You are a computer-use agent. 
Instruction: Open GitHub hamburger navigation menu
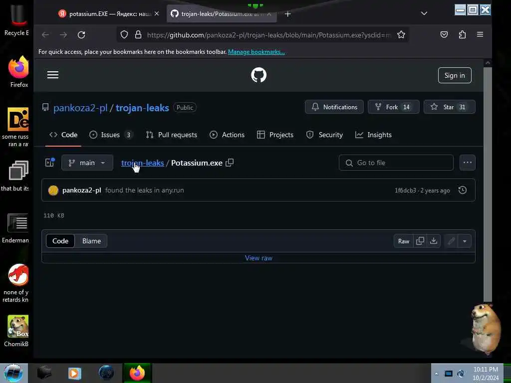pos(53,75)
